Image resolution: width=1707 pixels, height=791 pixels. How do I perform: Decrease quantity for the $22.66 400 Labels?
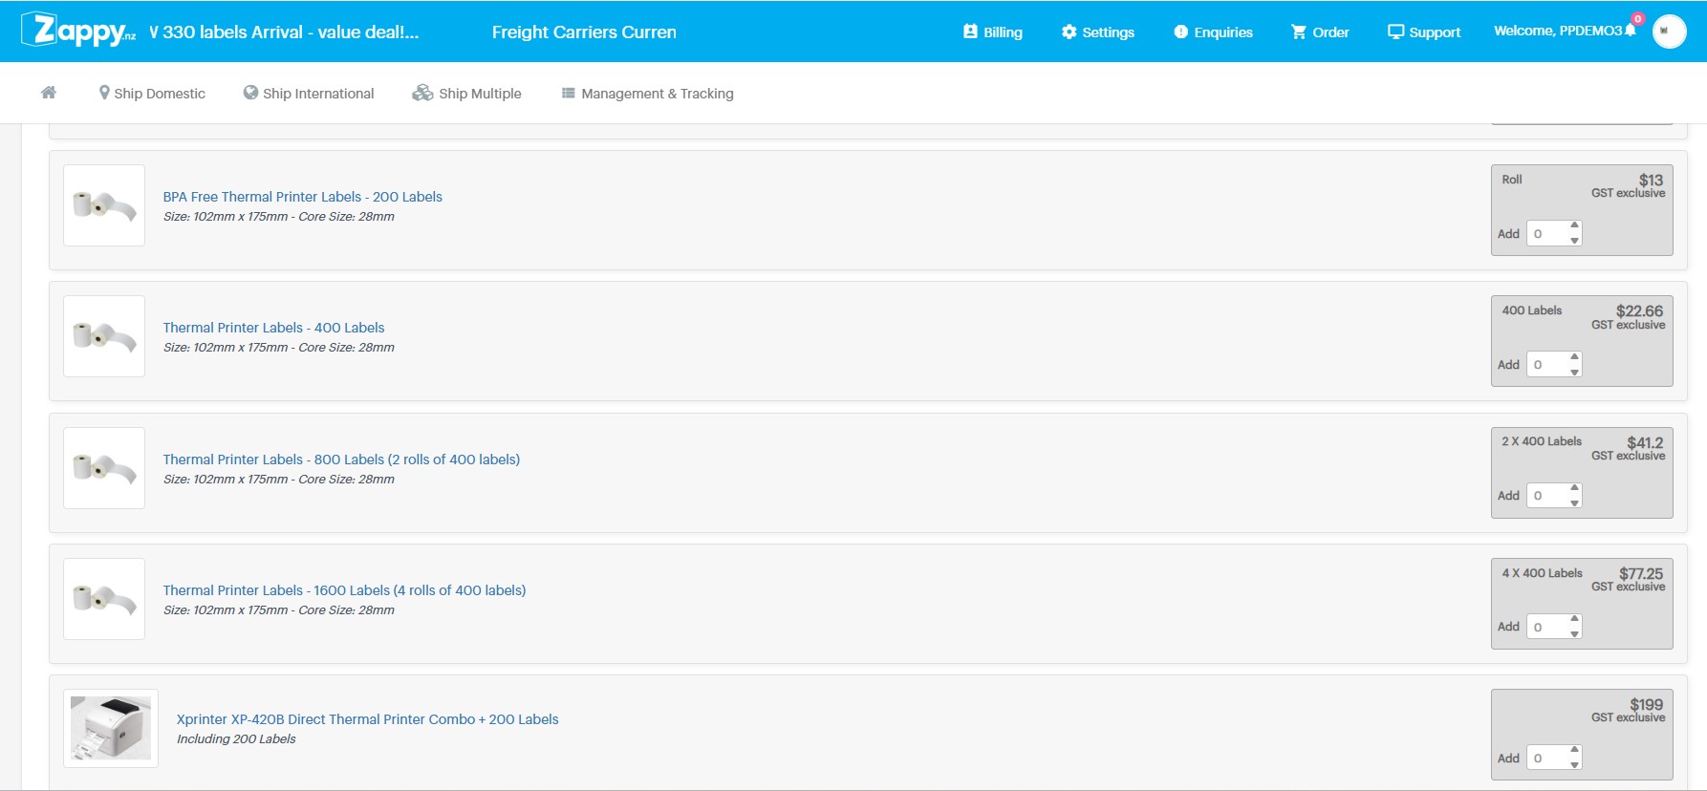point(1574,372)
